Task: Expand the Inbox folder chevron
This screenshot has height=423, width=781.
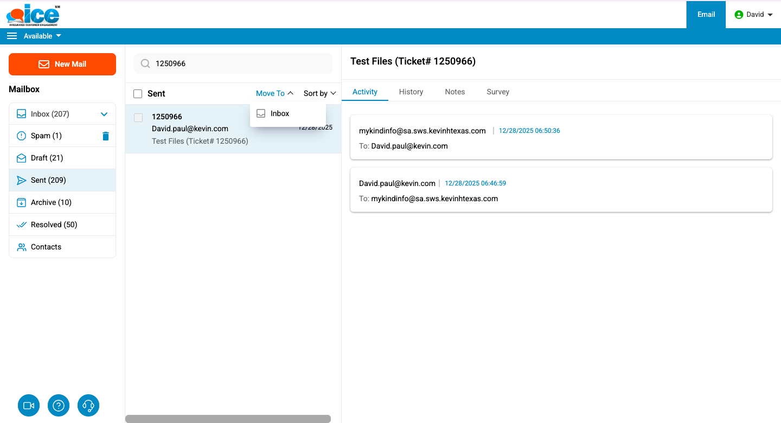Action: coord(104,114)
